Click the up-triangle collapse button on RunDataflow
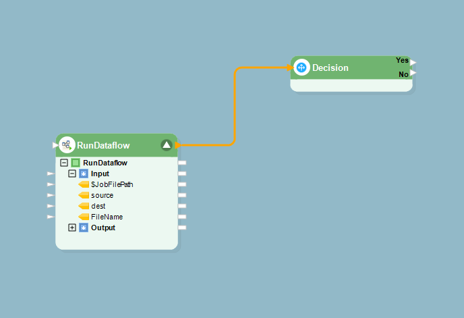Image resolution: width=464 pixels, height=318 pixels. click(167, 145)
